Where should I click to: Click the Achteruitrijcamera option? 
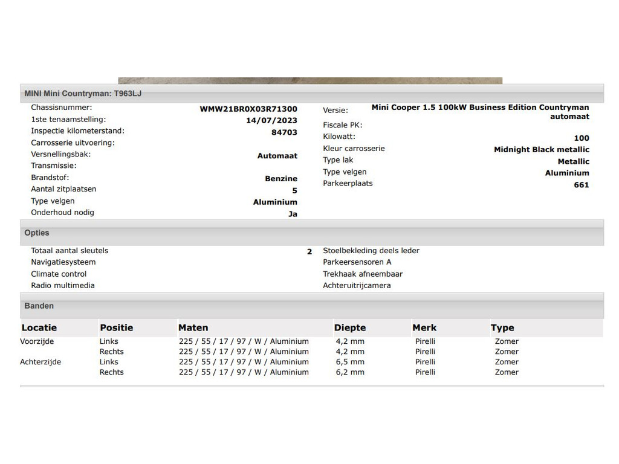pos(357,285)
